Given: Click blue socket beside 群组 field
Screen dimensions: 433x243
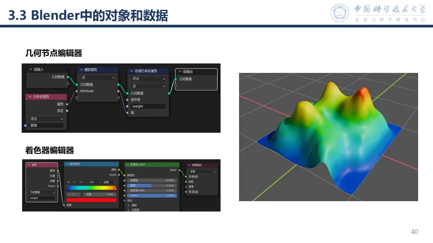Looking at the screenshot, I should click(25, 126).
